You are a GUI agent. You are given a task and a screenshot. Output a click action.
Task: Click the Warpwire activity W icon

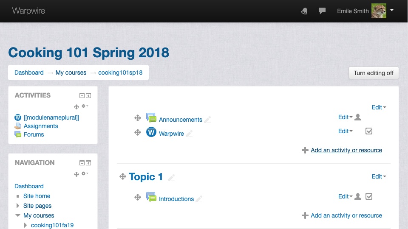tap(151, 132)
